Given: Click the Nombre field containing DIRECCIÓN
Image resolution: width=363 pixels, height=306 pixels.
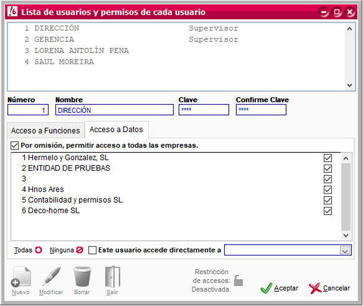Looking at the screenshot, I should point(115,110).
